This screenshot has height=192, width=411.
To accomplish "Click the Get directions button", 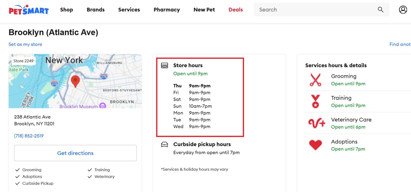I will coord(75,153).
